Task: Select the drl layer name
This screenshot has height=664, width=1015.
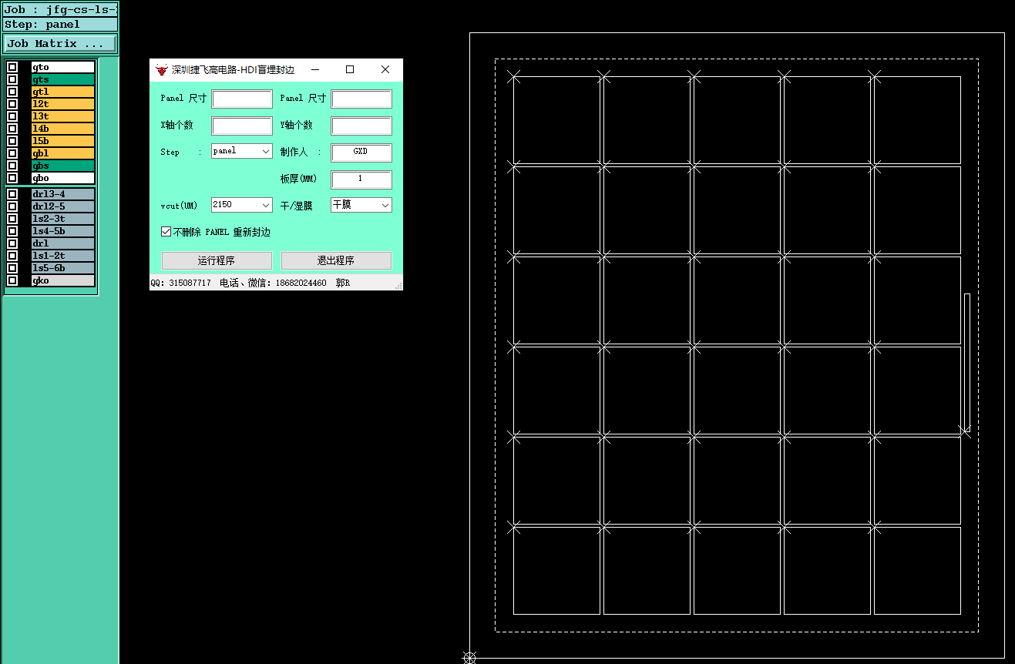Action: (x=63, y=243)
